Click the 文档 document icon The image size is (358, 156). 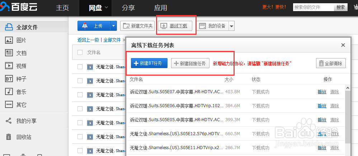tap(9, 53)
